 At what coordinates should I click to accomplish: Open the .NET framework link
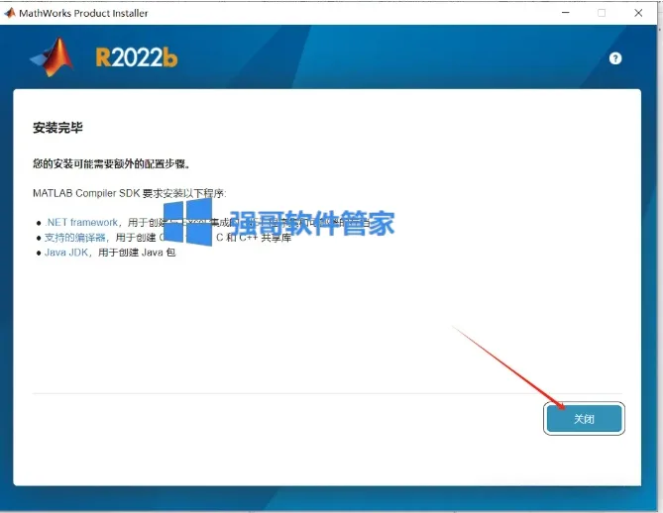click(x=81, y=222)
